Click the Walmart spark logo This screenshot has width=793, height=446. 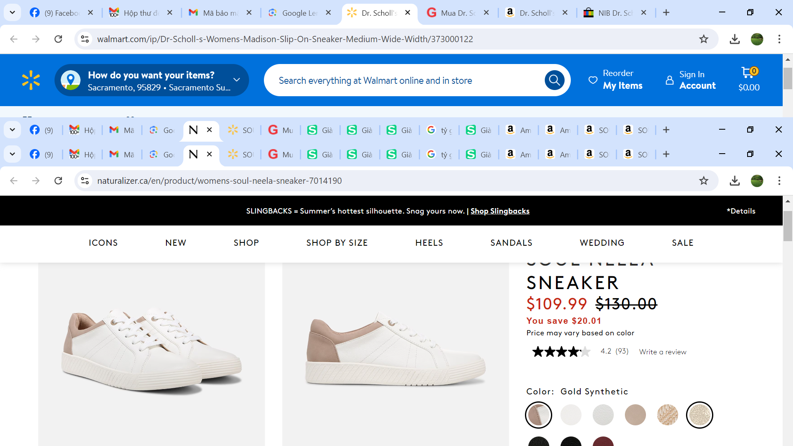[x=31, y=80]
